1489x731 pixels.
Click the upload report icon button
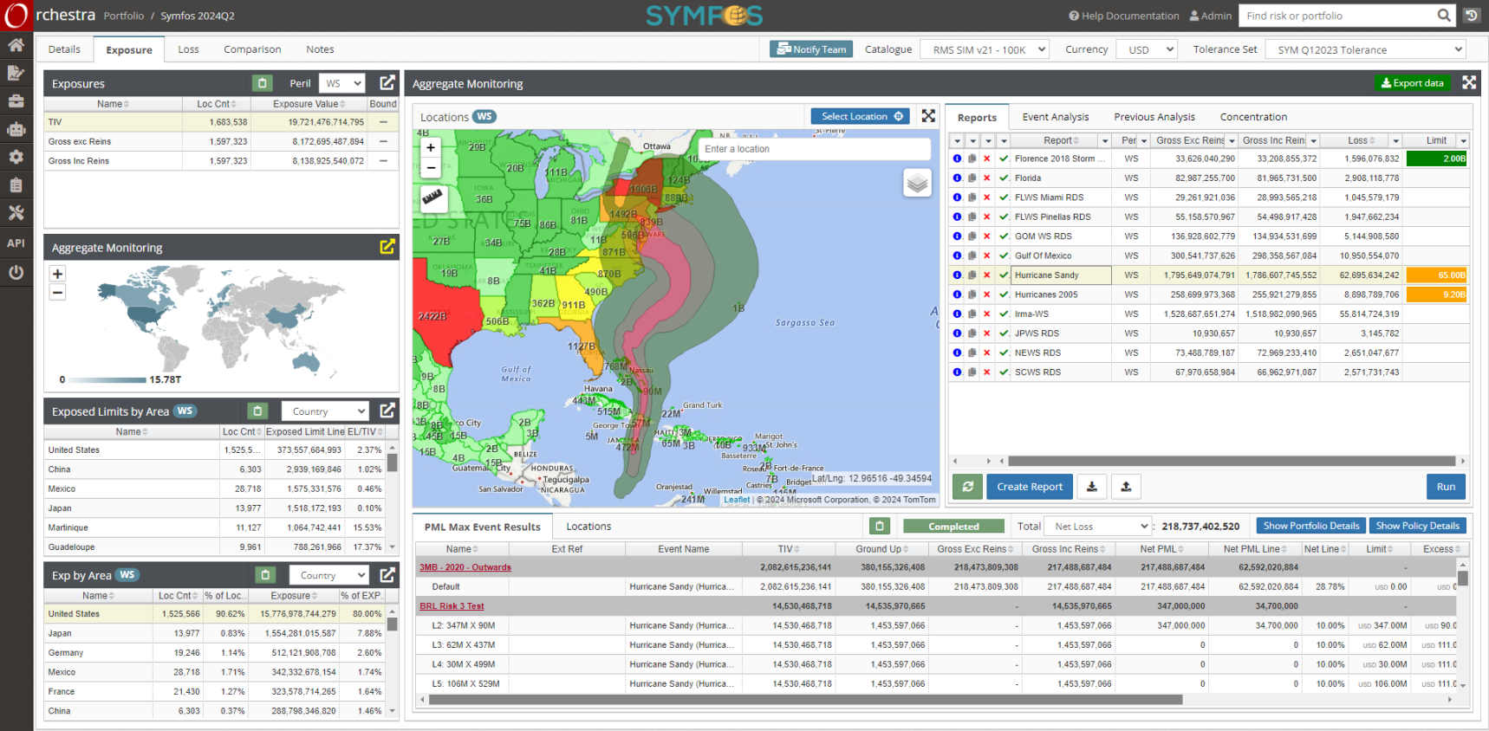[1126, 487]
